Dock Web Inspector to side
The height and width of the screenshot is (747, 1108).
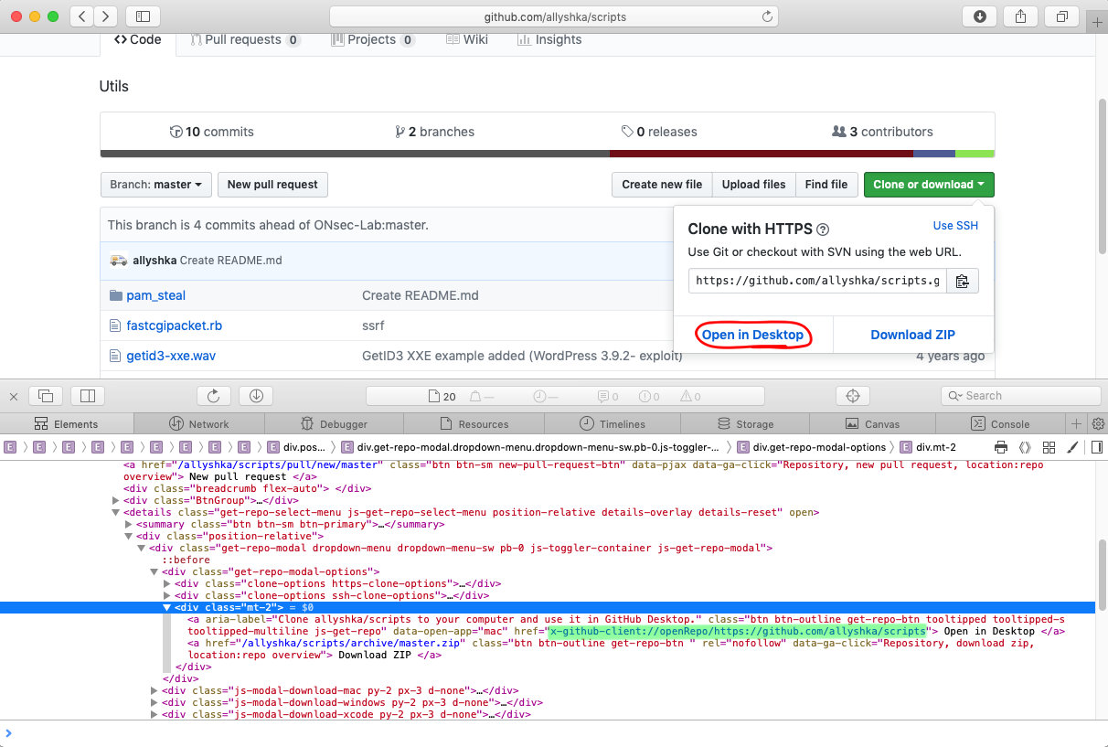[88, 396]
